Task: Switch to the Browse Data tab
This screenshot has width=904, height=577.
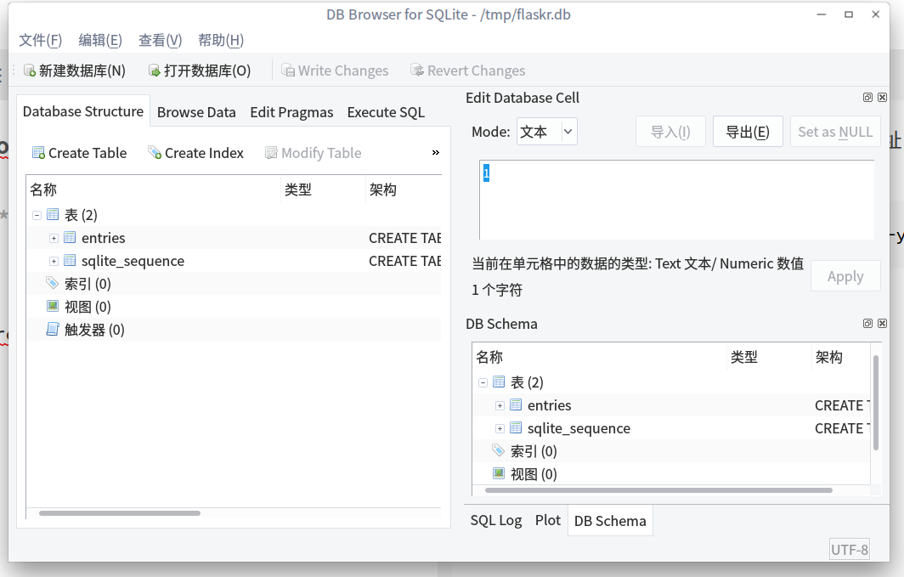Action: point(196,112)
